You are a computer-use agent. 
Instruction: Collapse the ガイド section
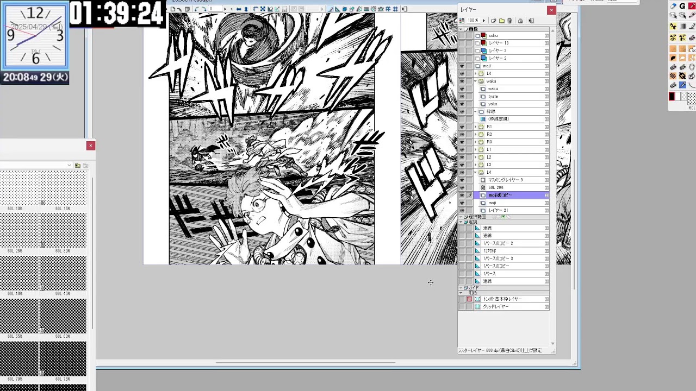(x=461, y=287)
